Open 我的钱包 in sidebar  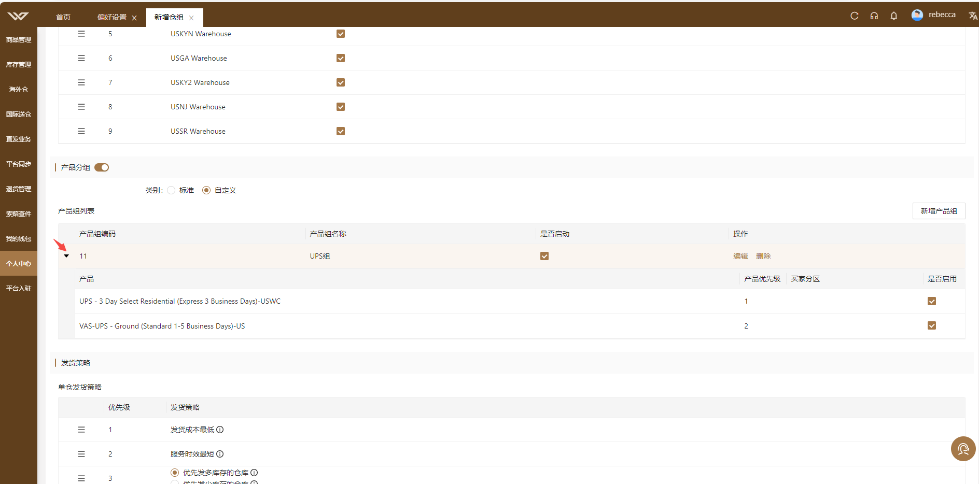click(19, 238)
